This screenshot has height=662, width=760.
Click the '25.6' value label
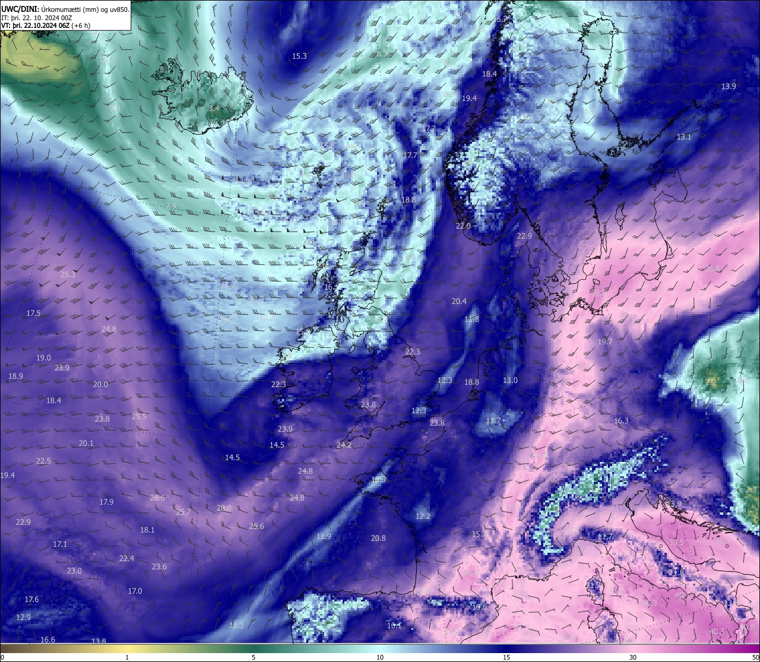pos(256,527)
